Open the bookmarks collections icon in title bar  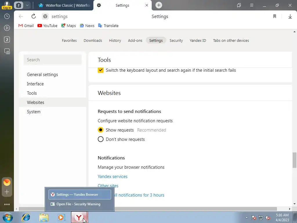click(x=239, y=5)
